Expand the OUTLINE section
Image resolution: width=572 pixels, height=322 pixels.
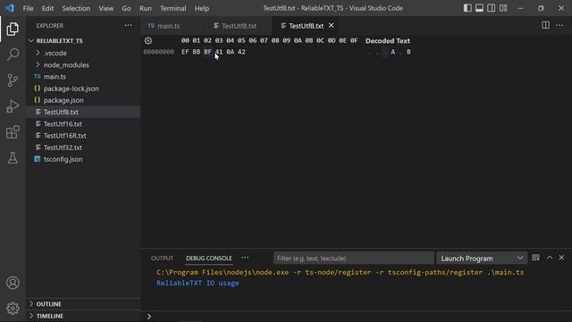pyautogui.click(x=83, y=304)
